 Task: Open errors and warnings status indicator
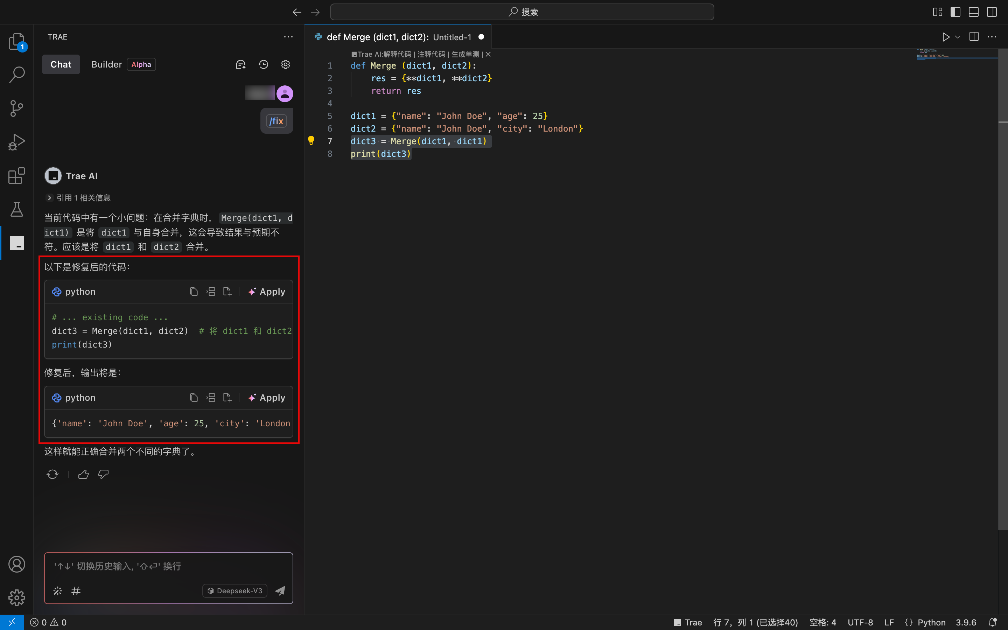coord(48,623)
